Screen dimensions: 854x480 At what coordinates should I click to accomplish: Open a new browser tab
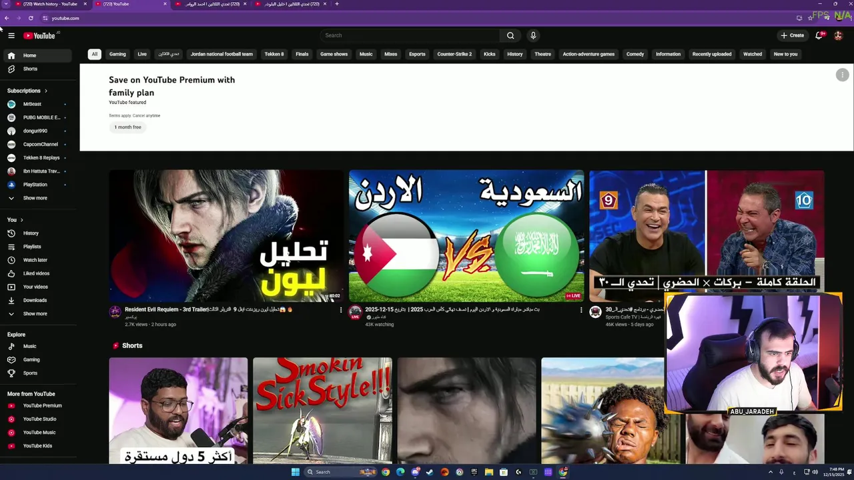(x=337, y=4)
